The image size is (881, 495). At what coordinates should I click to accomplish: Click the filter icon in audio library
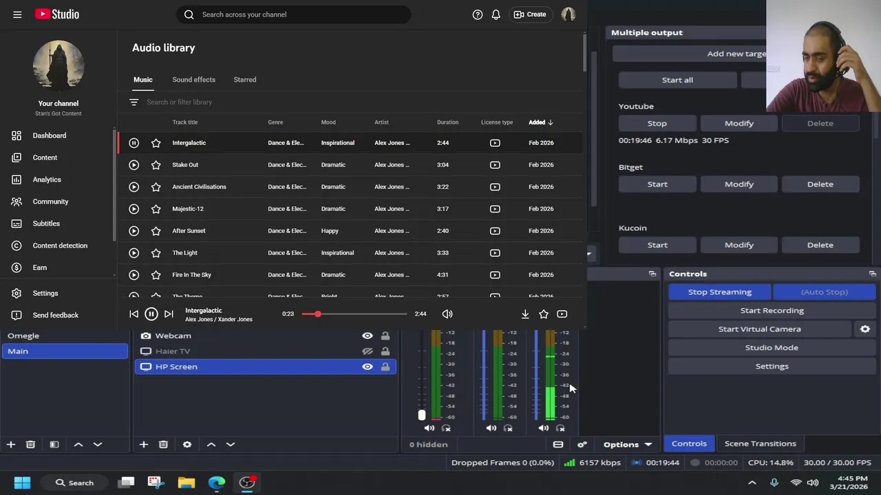pos(134,102)
